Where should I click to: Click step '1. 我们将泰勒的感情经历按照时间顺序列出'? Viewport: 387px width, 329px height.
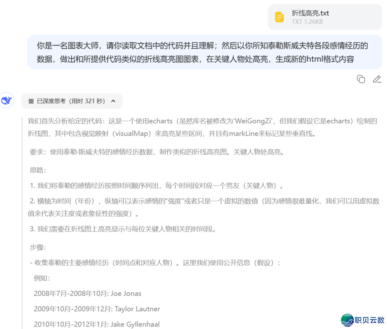tap(157, 185)
